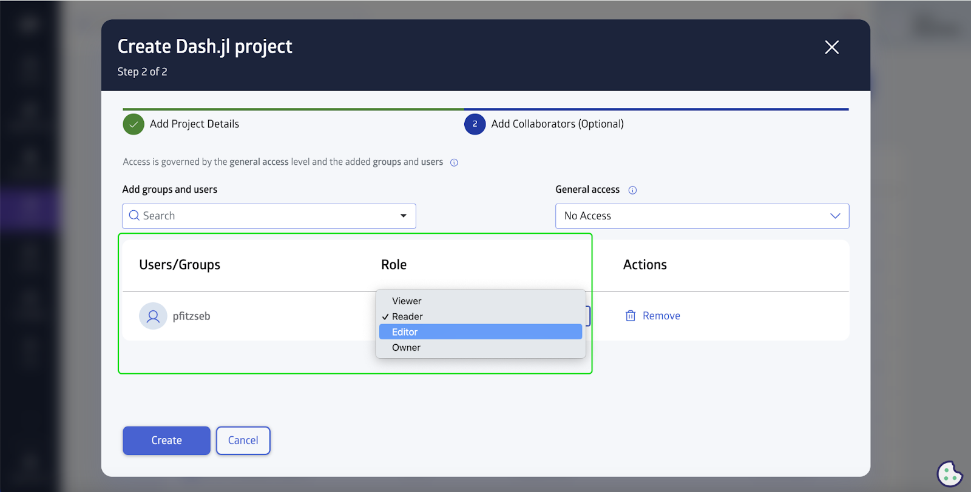
Task: Click the step 2 circle indicator
Action: pos(475,124)
